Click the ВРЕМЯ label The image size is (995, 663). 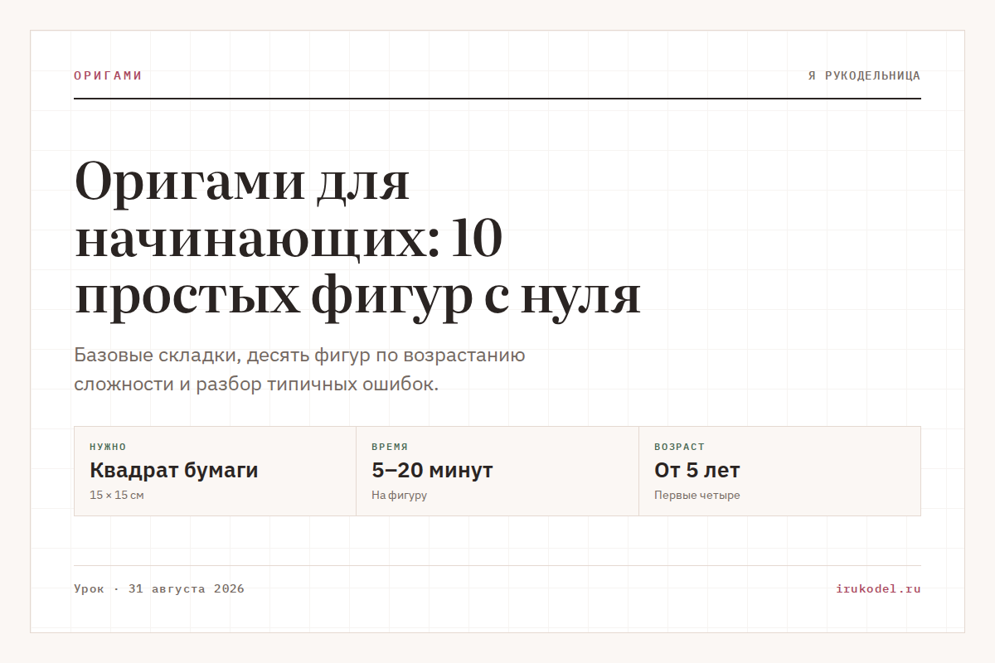coord(390,447)
